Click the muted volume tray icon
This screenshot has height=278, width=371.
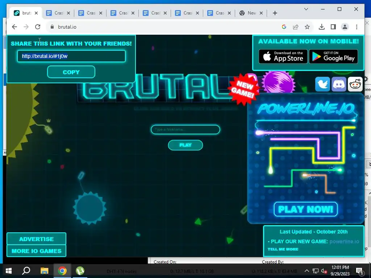tap(324, 271)
